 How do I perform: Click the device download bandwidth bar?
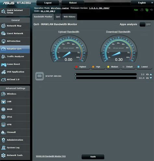coord(106,78)
